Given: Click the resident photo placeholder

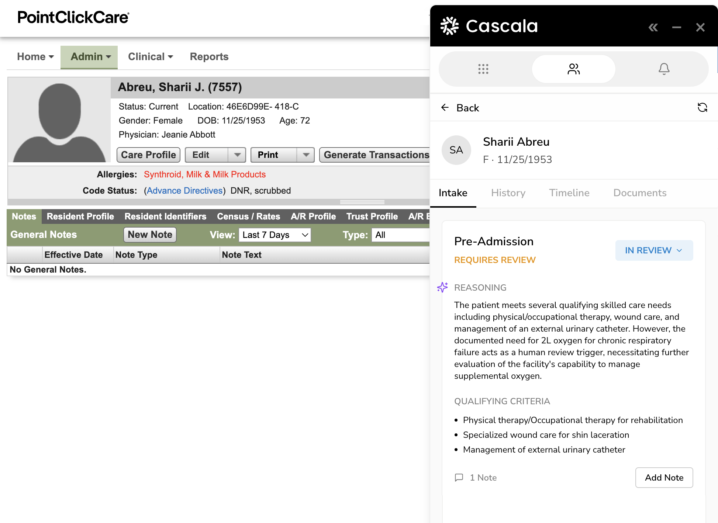Looking at the screenshot, I should point(59,120).
